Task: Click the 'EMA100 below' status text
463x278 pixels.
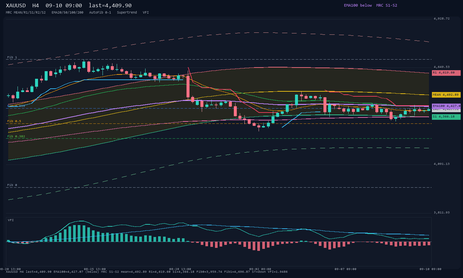Action: 358,5
